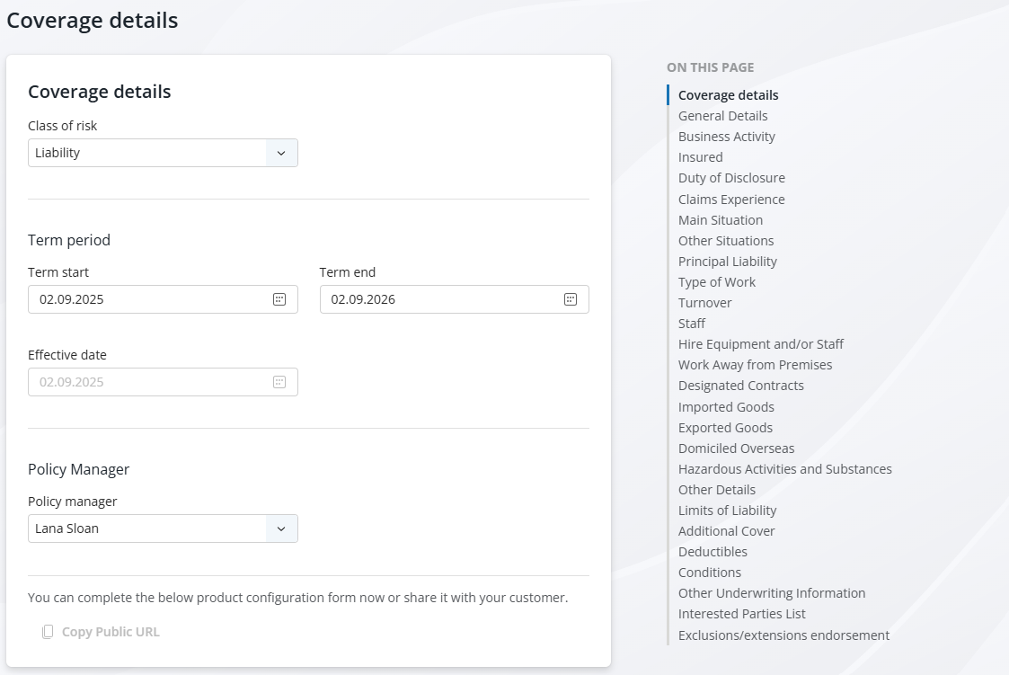The image size is (1009, 675).
Task: Click the Term end date field
Action: (440, 299)
